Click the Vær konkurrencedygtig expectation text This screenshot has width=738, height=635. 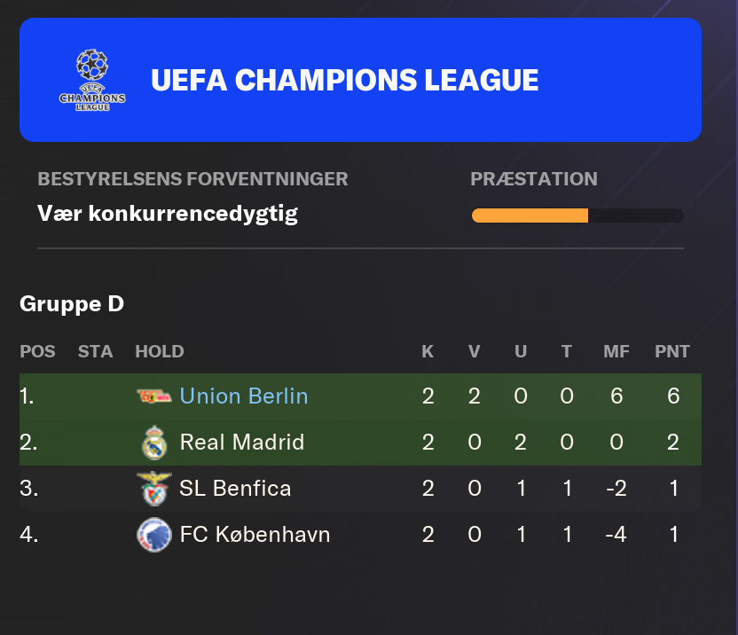[x=168, y=214]
